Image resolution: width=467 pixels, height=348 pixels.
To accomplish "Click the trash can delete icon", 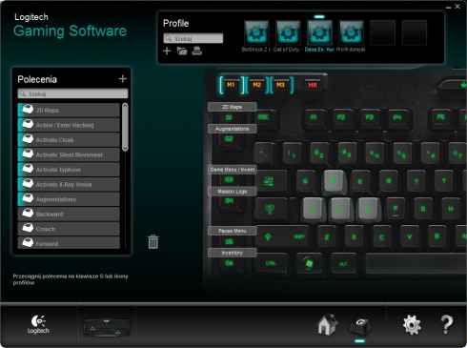I will tap(153, 242).
